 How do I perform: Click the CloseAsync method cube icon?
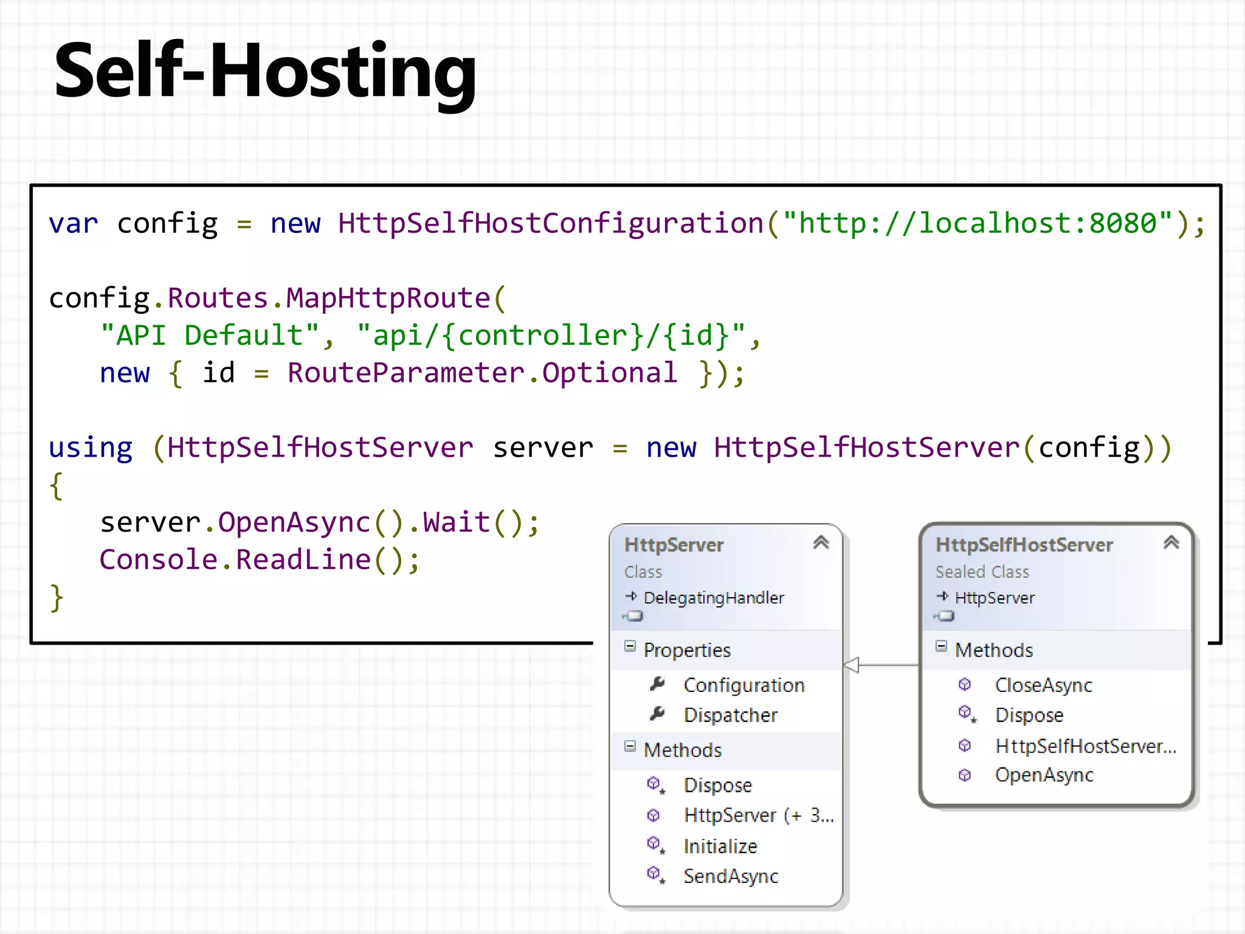pos(965,685)
